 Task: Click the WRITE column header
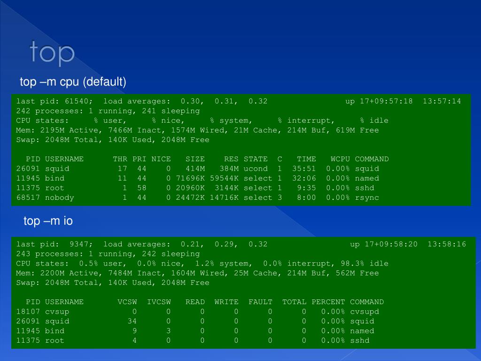point(226,302)
